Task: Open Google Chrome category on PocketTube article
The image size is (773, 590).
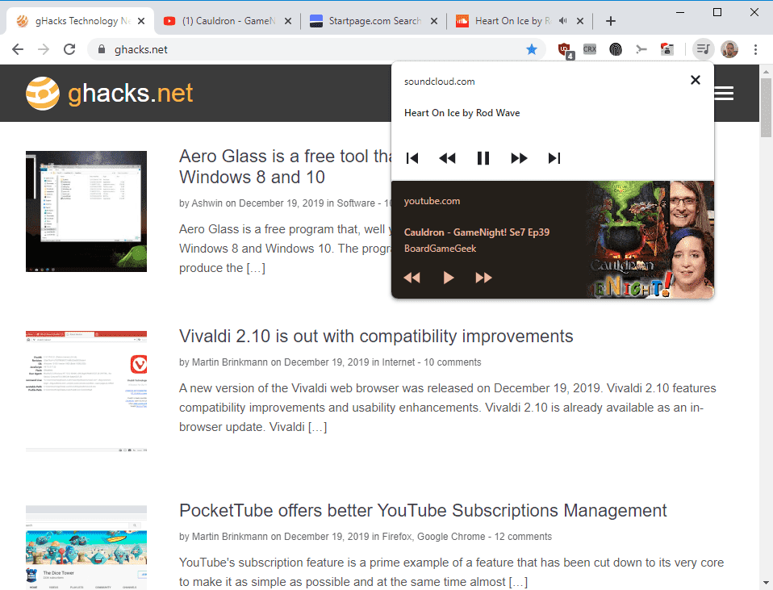Action: [451, 536]
